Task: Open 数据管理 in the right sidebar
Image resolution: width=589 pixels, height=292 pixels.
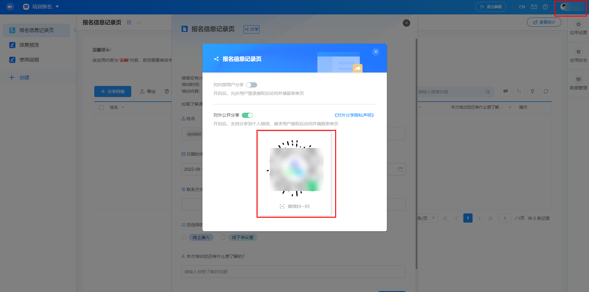Action: 578,82
